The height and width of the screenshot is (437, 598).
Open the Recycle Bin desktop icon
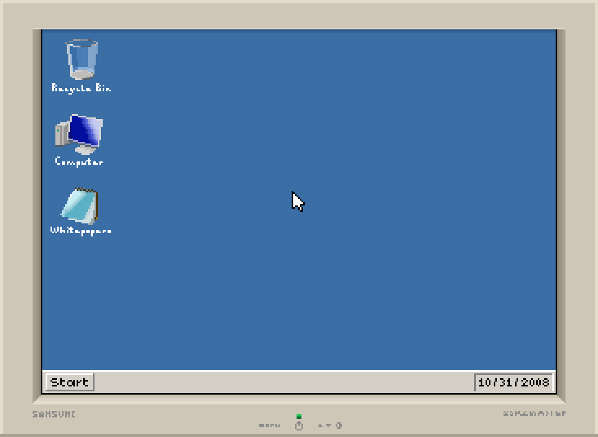[x=82, y=59]
